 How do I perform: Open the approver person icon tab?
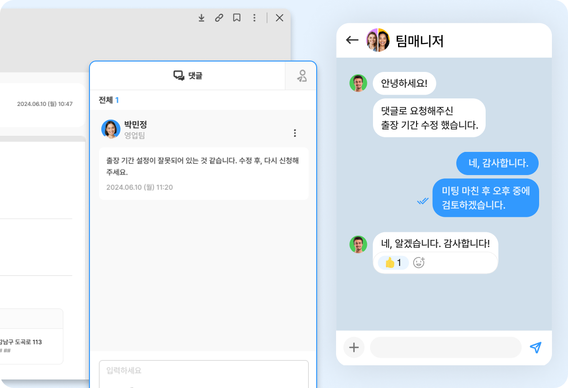(302, 76)
